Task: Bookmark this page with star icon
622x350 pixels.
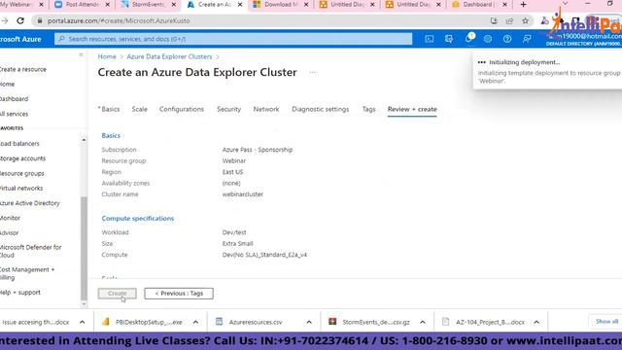Action: [x=525, y=20]
